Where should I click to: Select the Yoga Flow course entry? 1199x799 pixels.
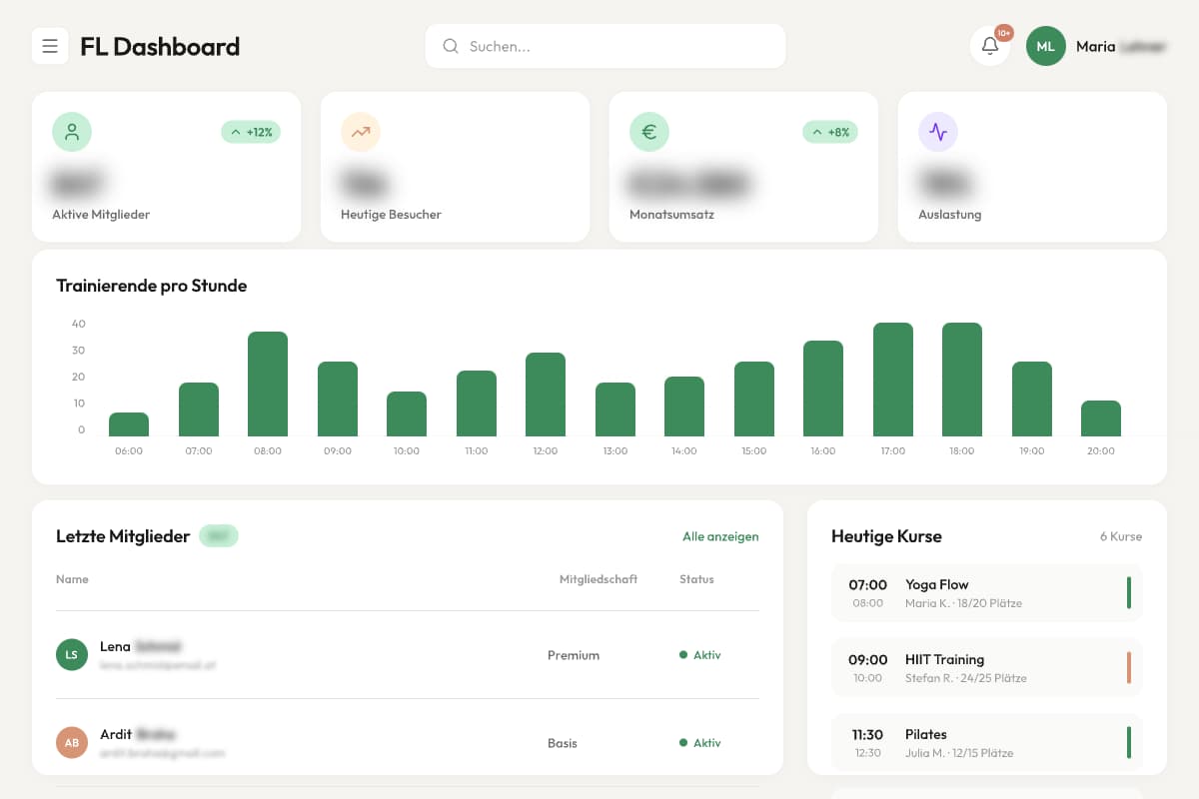[986, 592]
